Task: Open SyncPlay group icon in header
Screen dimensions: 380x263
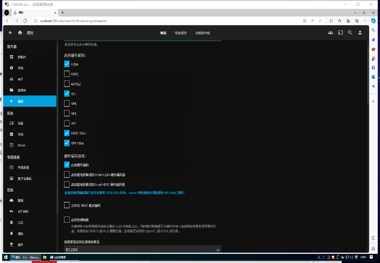Action: [330, 33]
